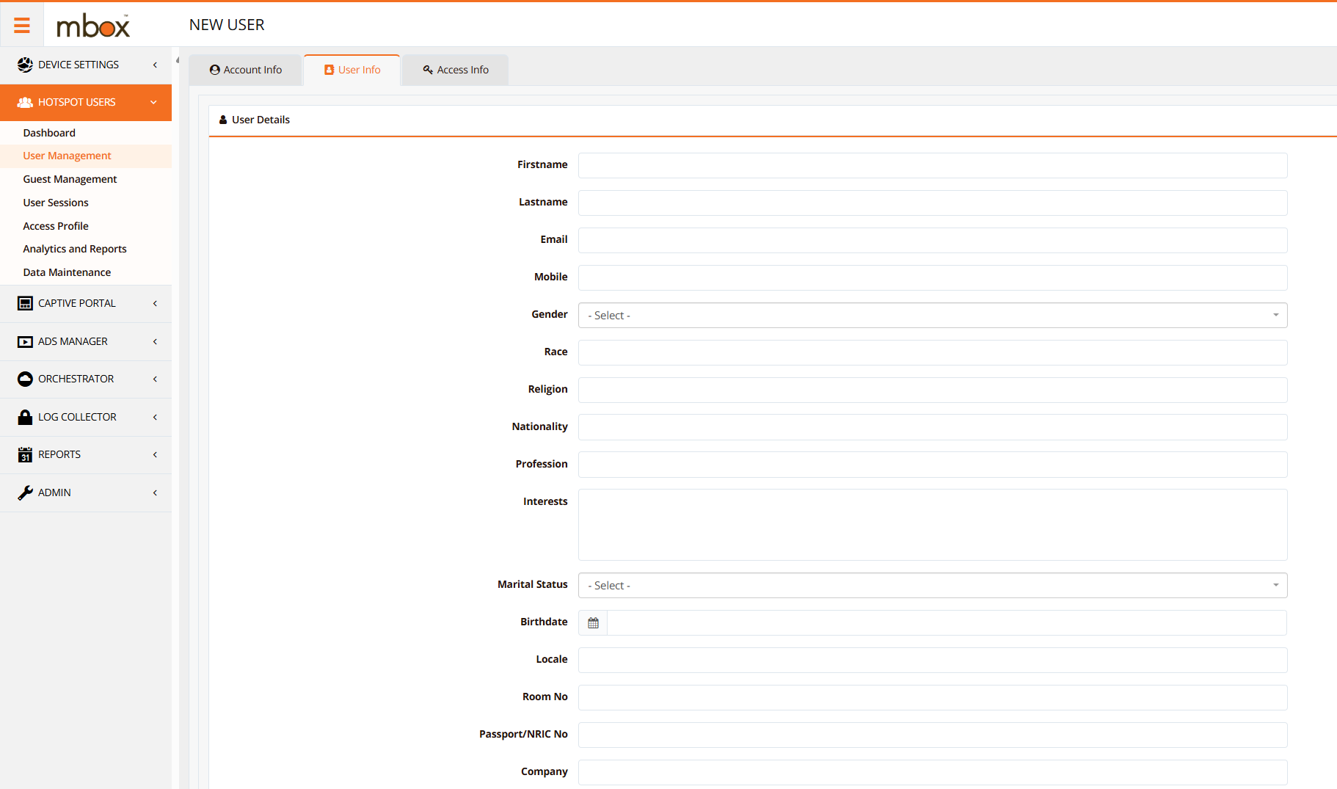Screen dimensions: 1337x789
Task: Click the Firstname input field
Action: (x=932, y=166)
